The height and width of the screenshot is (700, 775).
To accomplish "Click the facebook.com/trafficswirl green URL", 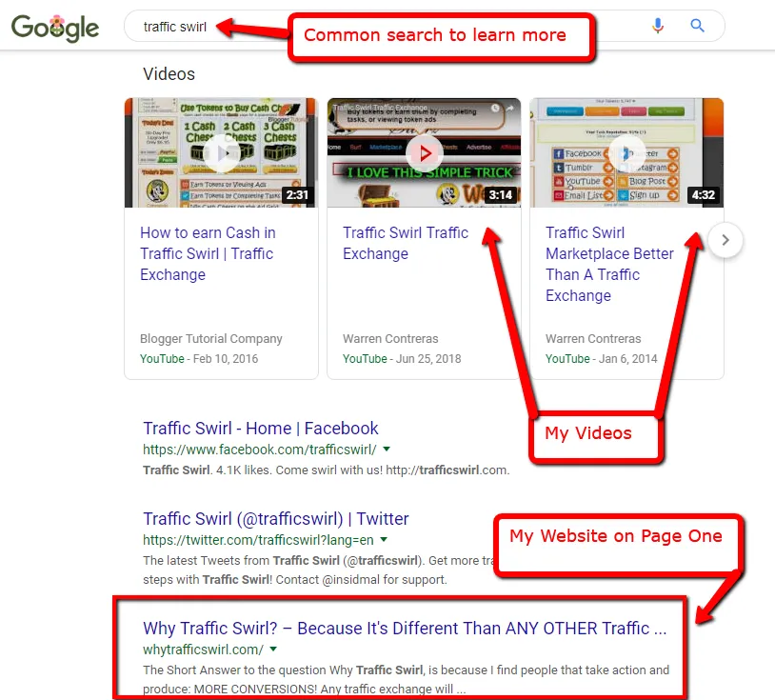I will click(x=260, y=450).
